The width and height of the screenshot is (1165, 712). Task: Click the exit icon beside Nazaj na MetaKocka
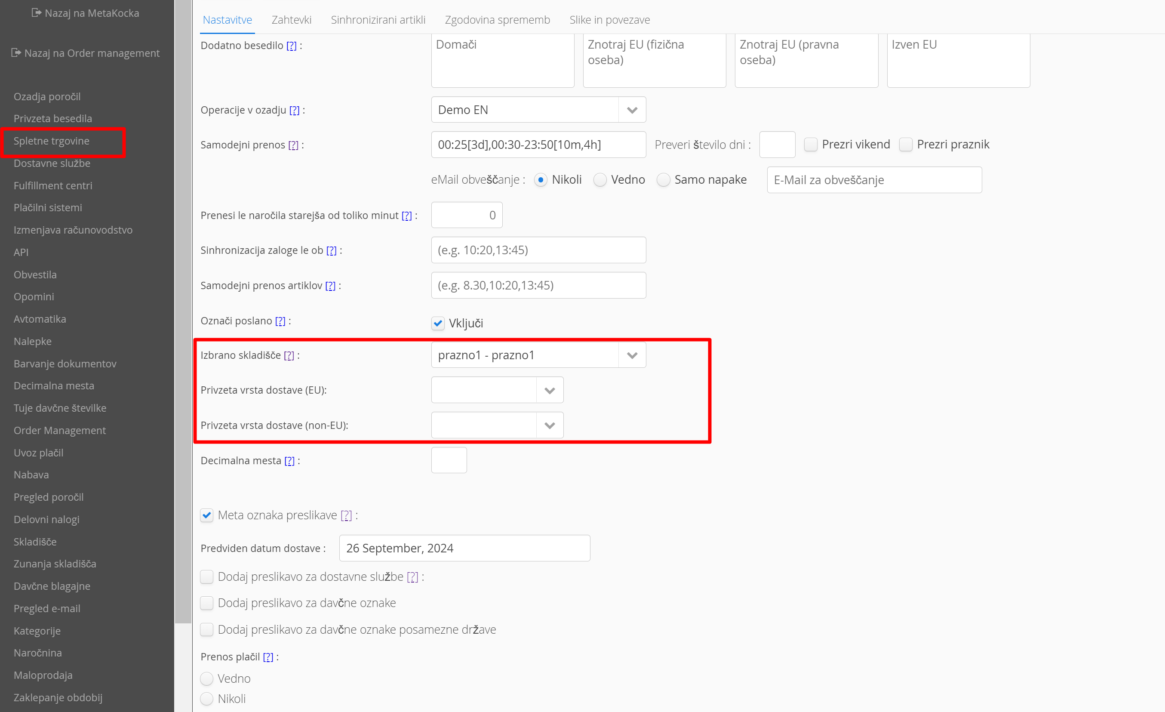pos(37,13)
